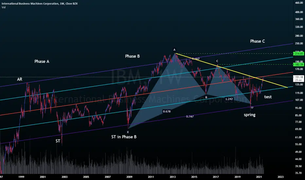The image size is (305, 180).
Task: Click the 280.00 price axis label
Action: tap(299, 36)
